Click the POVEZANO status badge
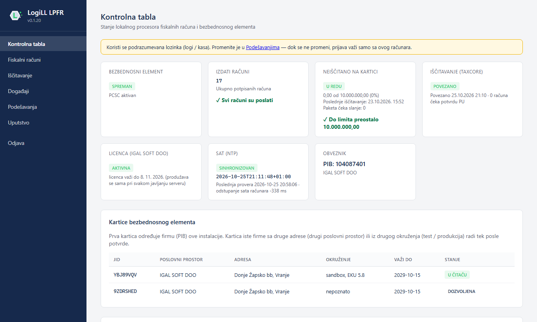537x322 pixels. pyautogui.click(x=445, y=86)
